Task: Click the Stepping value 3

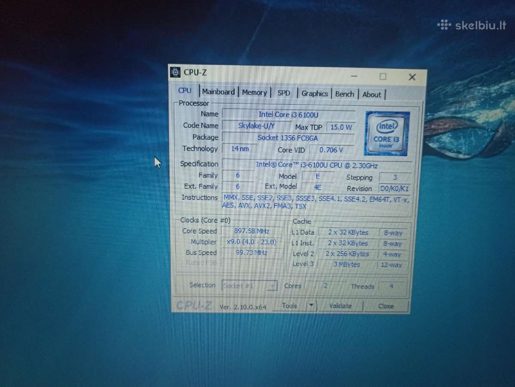Action: pos(395,178)
